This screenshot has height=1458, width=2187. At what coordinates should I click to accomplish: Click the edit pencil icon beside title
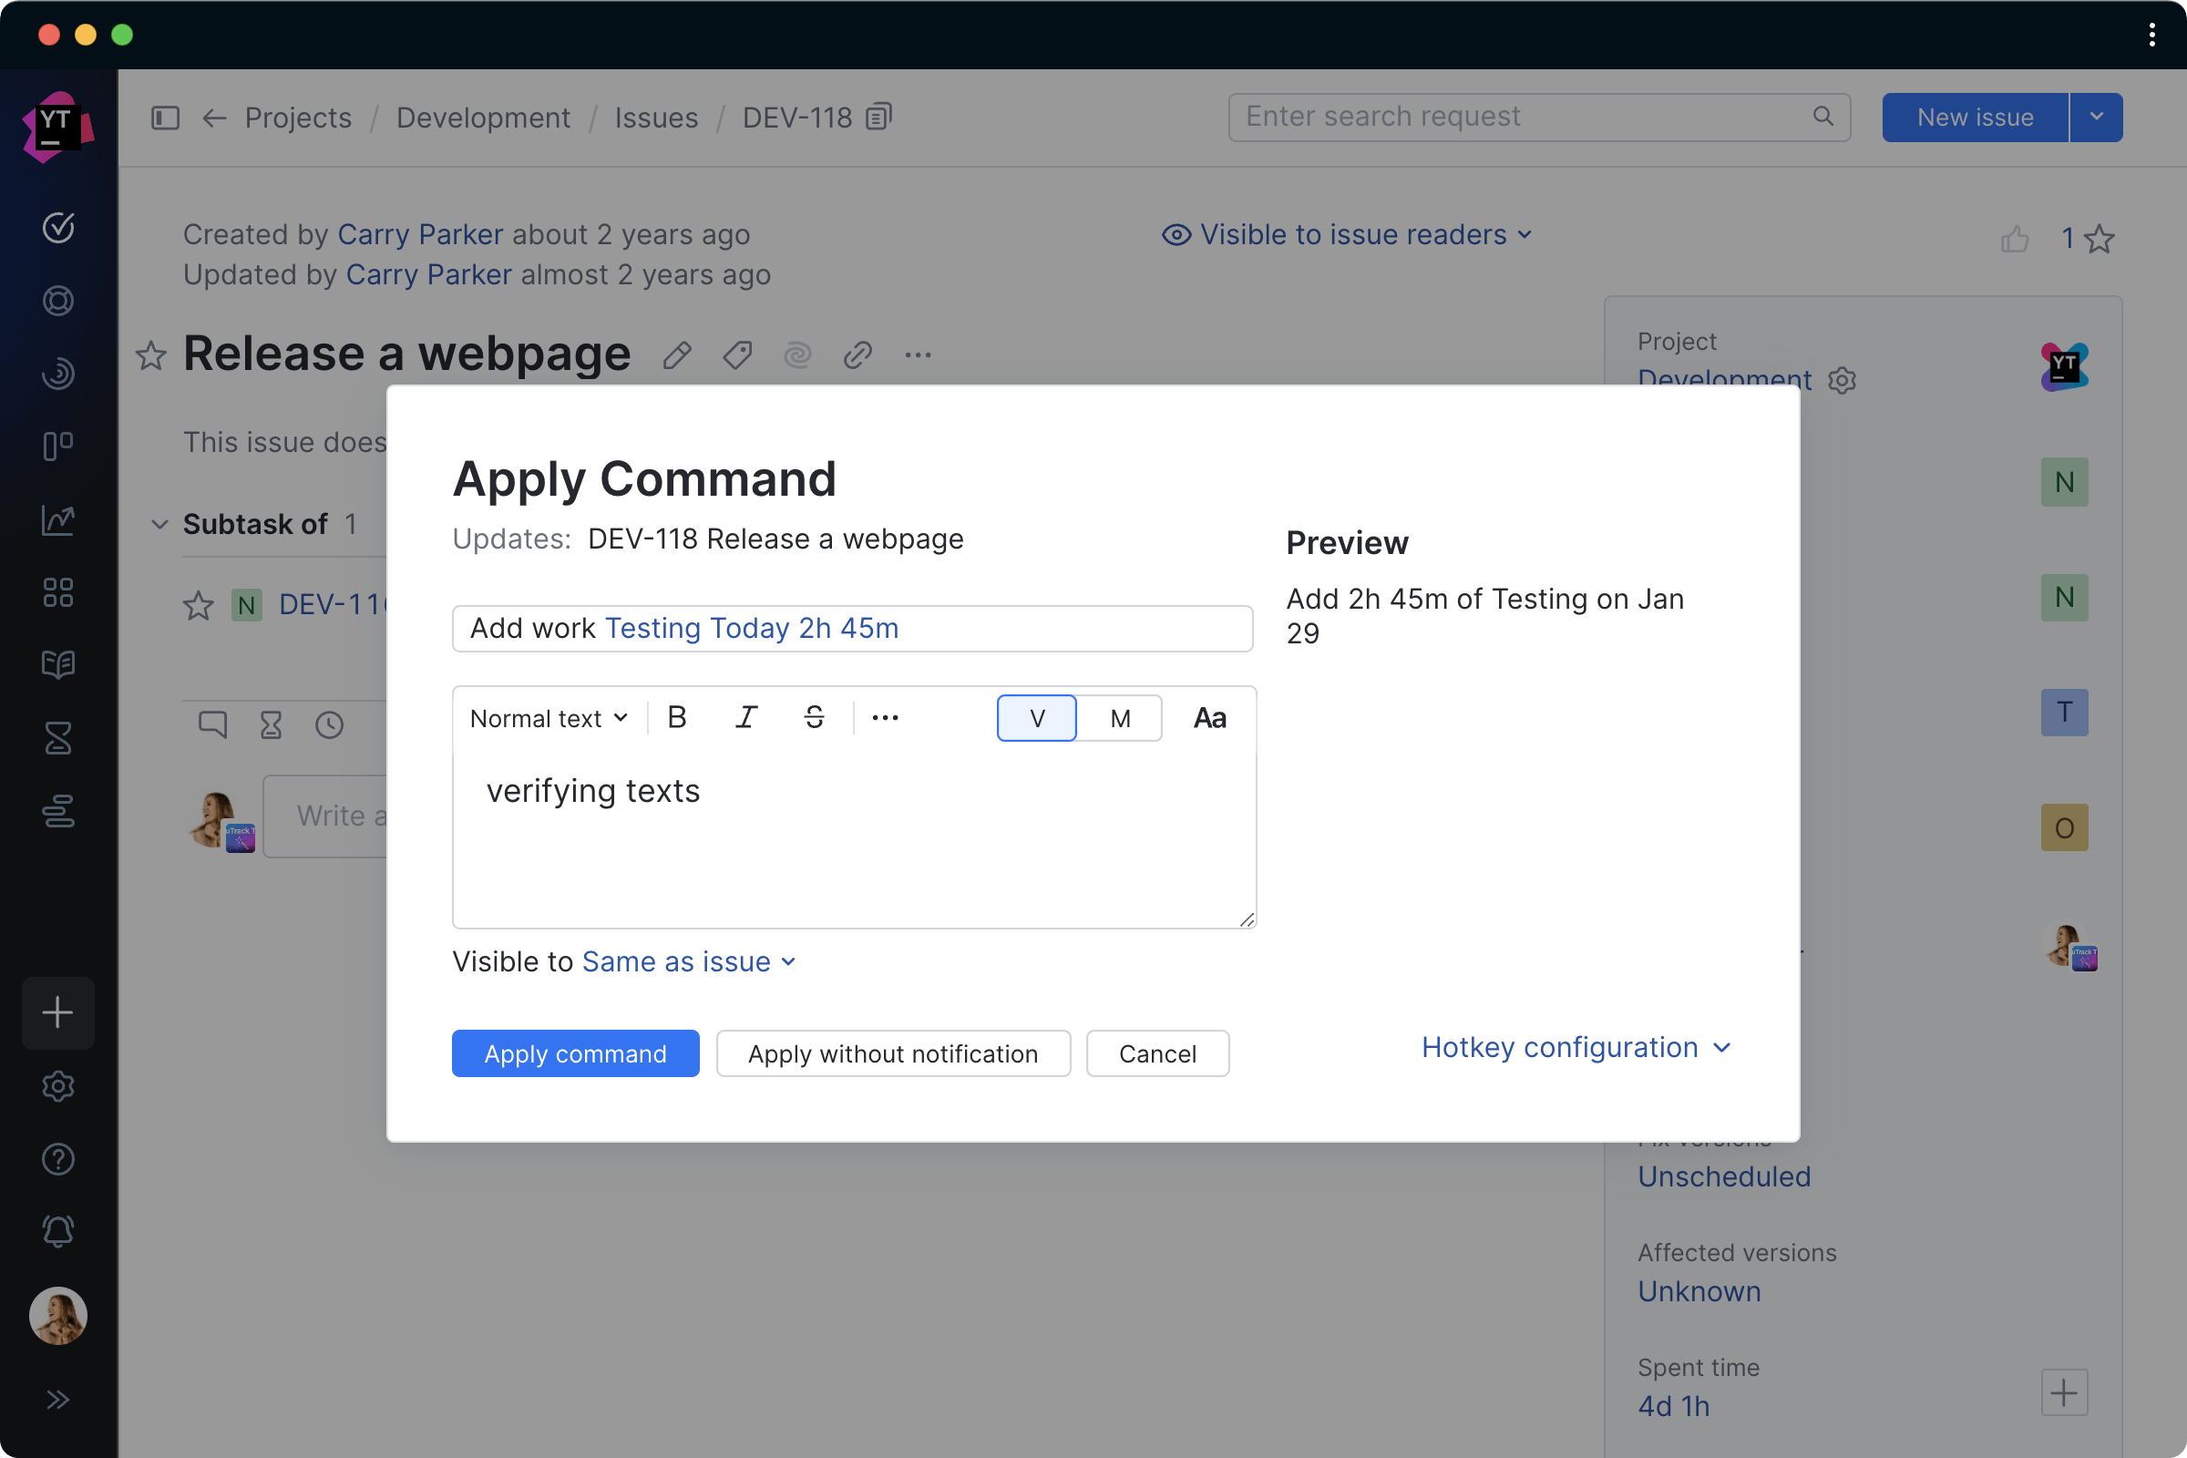click(677, 355)
